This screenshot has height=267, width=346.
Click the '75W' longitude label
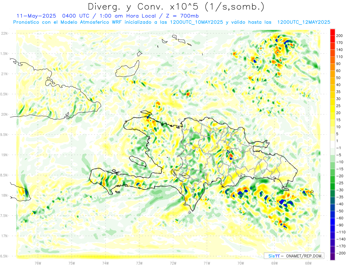pos(72,263)
